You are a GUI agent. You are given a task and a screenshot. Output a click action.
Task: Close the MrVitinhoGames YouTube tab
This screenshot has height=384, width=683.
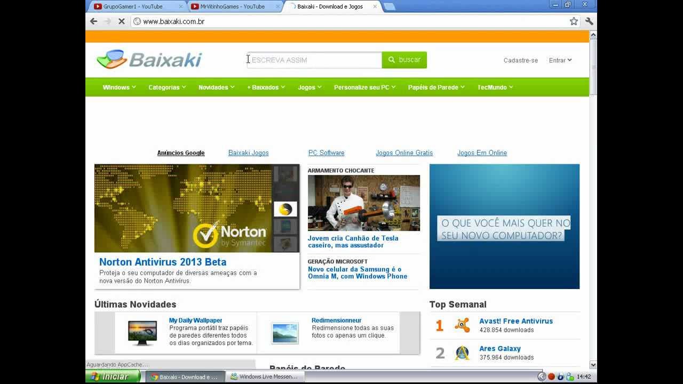pyautogui.click(x=277, y=6)
